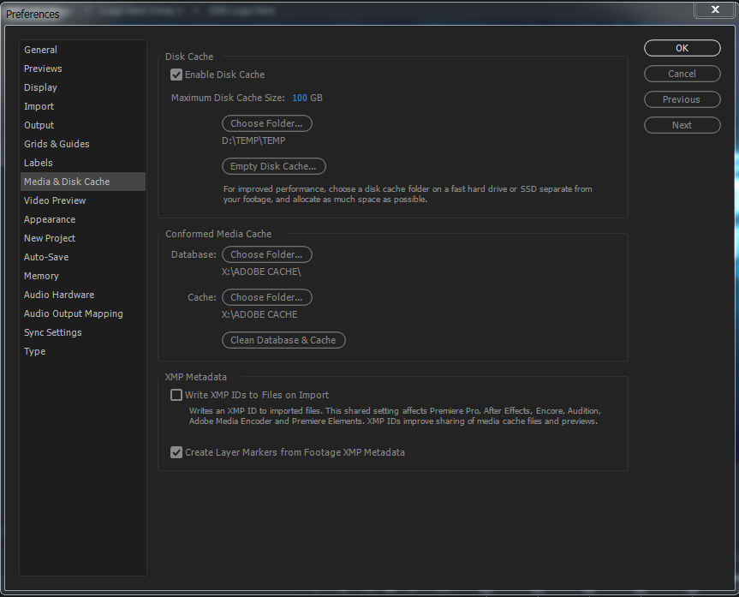Viewport: 739px width, 597px height.
Task: Go to the Previous preferences page
Action: [682, 99]
